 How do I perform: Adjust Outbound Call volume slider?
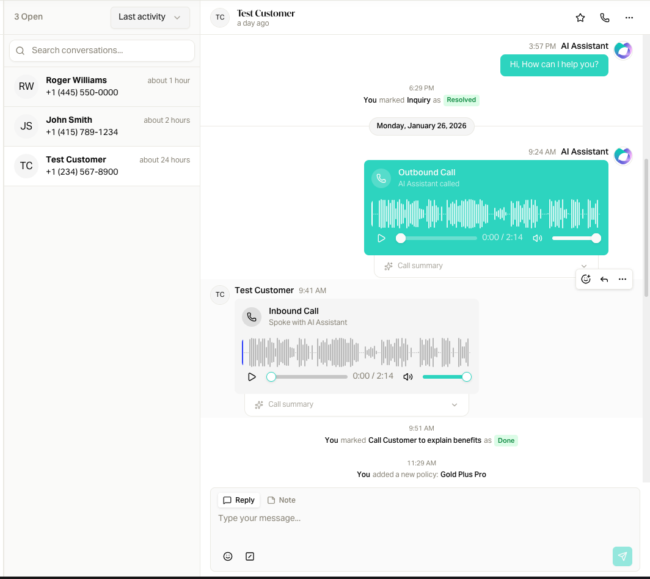(x=576, y=238)
